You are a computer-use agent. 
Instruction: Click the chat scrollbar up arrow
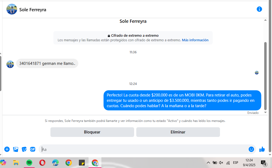pos(266,20)
